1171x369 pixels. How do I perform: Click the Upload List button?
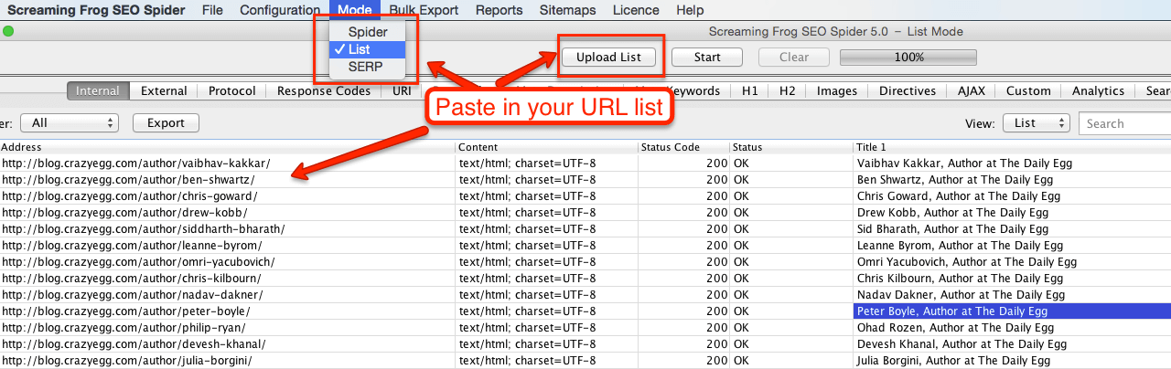(x=608, y=57)
